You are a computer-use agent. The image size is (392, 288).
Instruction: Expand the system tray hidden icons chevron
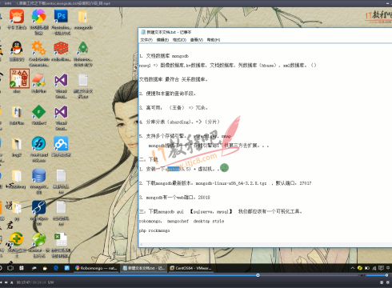point(352,268)
